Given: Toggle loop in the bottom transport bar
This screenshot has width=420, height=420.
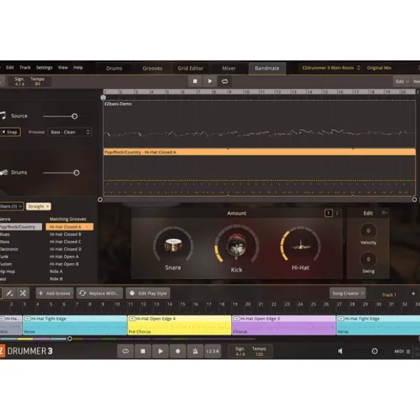Looking at the screenshot, I should pyautogui.click(x=125, y=351).
